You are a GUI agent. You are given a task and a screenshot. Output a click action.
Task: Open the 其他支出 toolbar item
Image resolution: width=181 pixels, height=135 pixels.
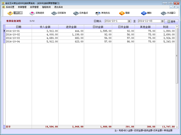tap(102, 13)
